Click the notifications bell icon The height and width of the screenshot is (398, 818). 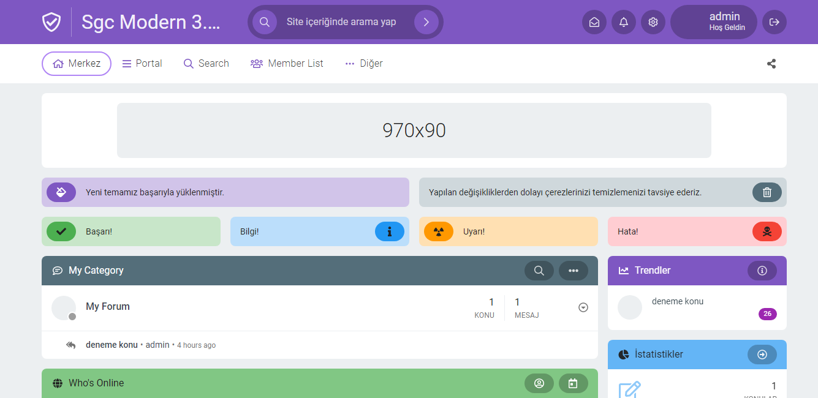623,22
